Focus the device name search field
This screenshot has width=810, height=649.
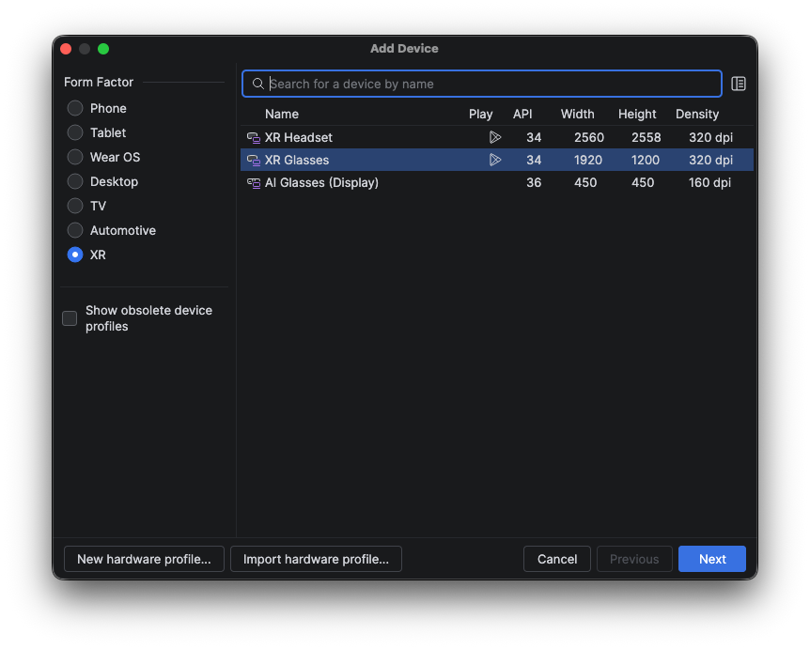(x=481, y=84)
